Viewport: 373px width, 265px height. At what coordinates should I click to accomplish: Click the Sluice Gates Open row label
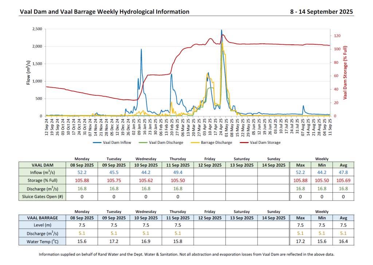point(43,197)
